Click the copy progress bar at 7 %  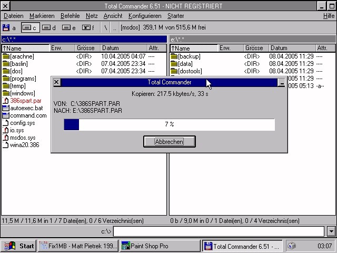[170, 124]
